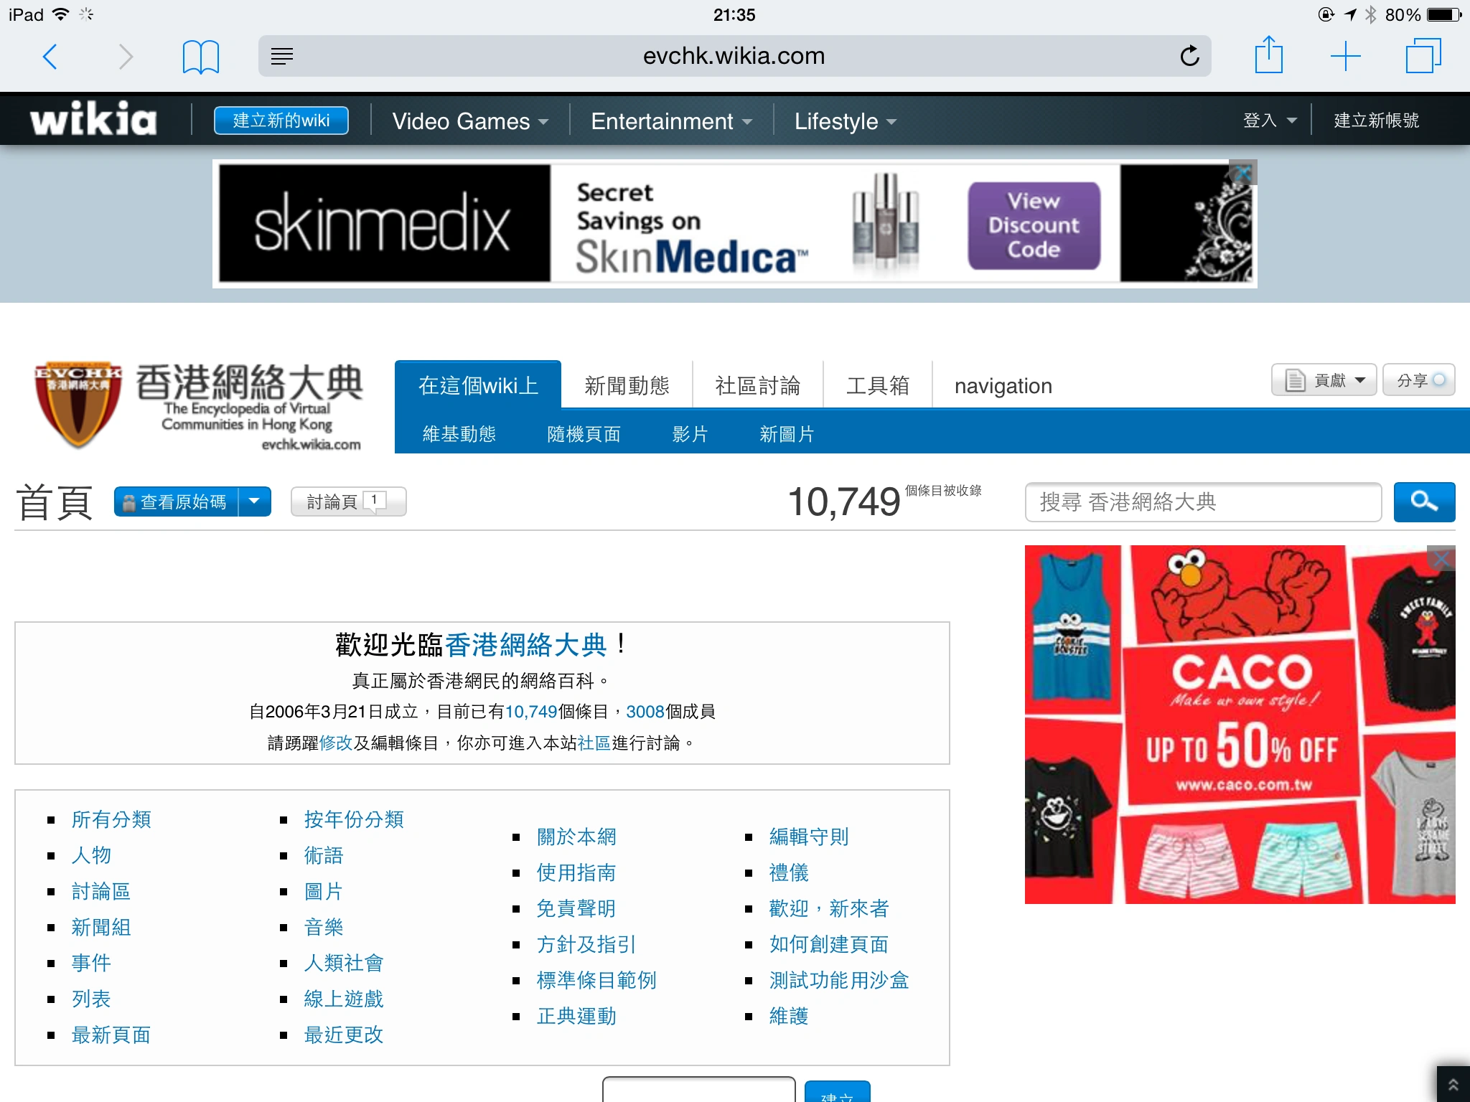1470x1102 pixels.
Task: Show all open tabs icon
Action: (1423, 56)
